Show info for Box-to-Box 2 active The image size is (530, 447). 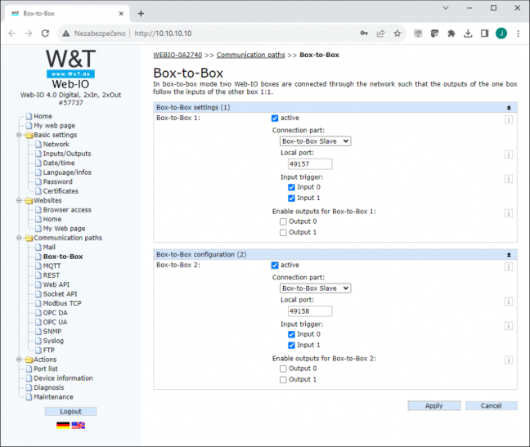(x=509, y=266)
